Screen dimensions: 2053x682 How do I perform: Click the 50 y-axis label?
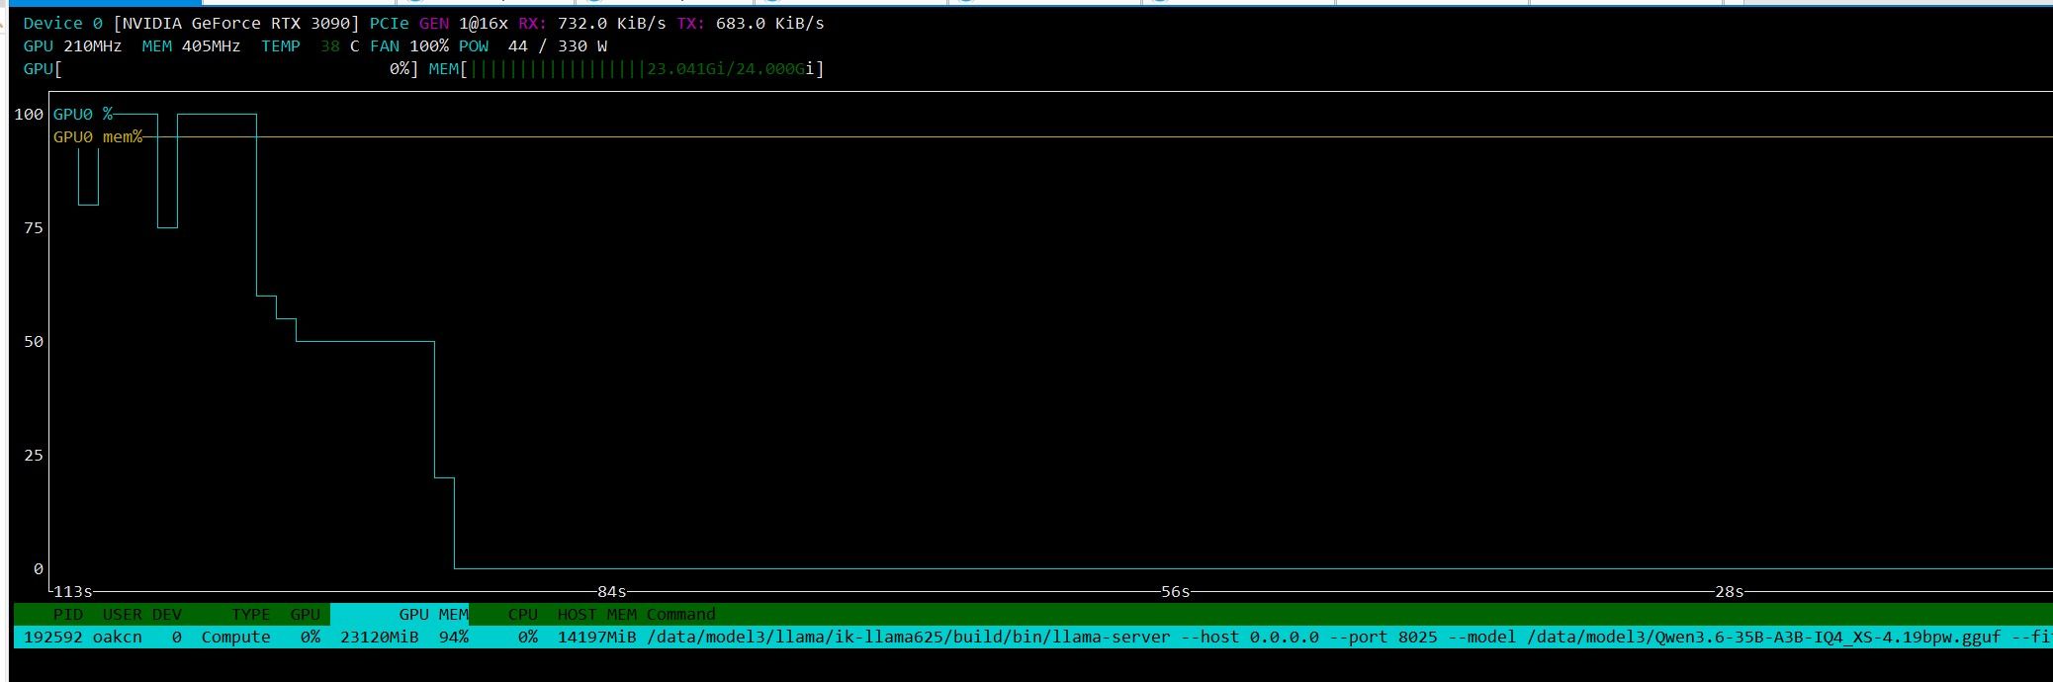click(34, 342)
